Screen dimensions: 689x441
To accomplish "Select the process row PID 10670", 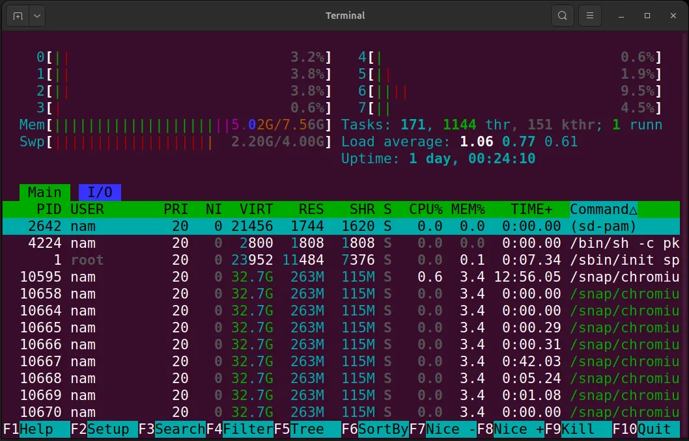I will click(x=341, y=412).
